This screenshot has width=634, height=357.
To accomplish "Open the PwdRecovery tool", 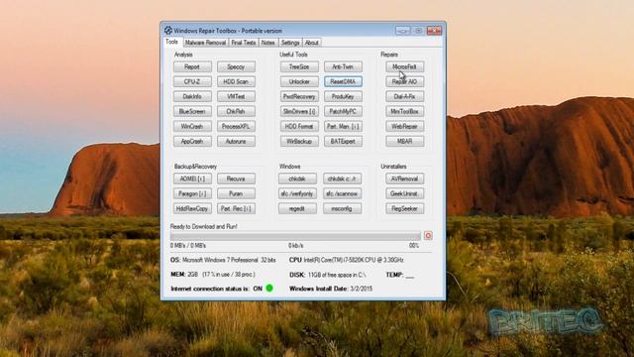I will click(x=299, y=97).
